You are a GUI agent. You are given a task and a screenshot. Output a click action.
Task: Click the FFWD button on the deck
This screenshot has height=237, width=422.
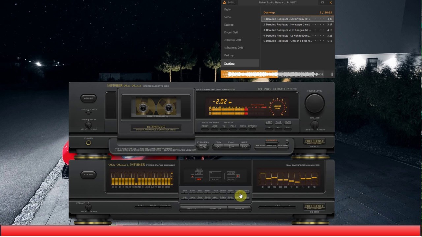coord(283,148)
